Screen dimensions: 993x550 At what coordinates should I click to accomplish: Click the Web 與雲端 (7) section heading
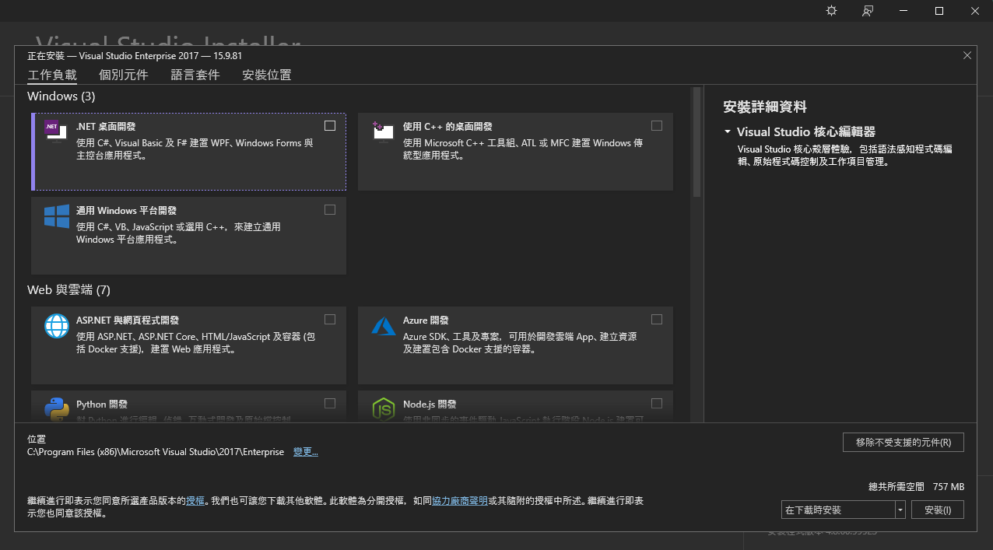pyautogui.click(x=68, y=290)
